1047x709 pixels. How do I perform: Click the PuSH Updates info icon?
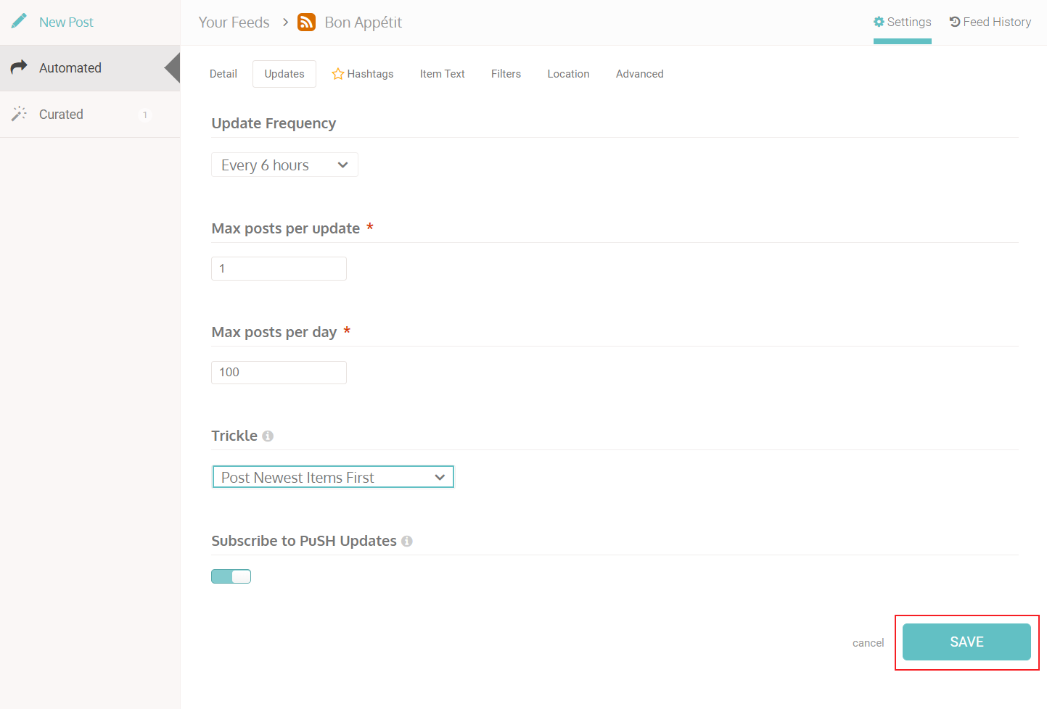tap(407, 542)
